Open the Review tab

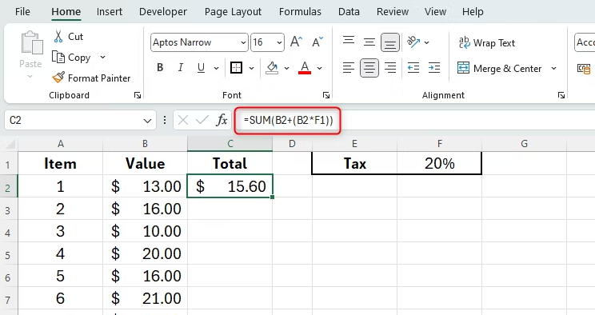[x=393, y=12]
